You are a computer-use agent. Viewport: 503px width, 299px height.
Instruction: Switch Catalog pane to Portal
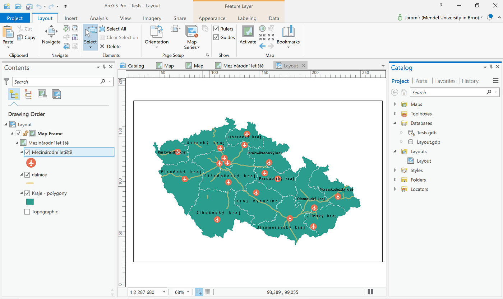point(422,81)
